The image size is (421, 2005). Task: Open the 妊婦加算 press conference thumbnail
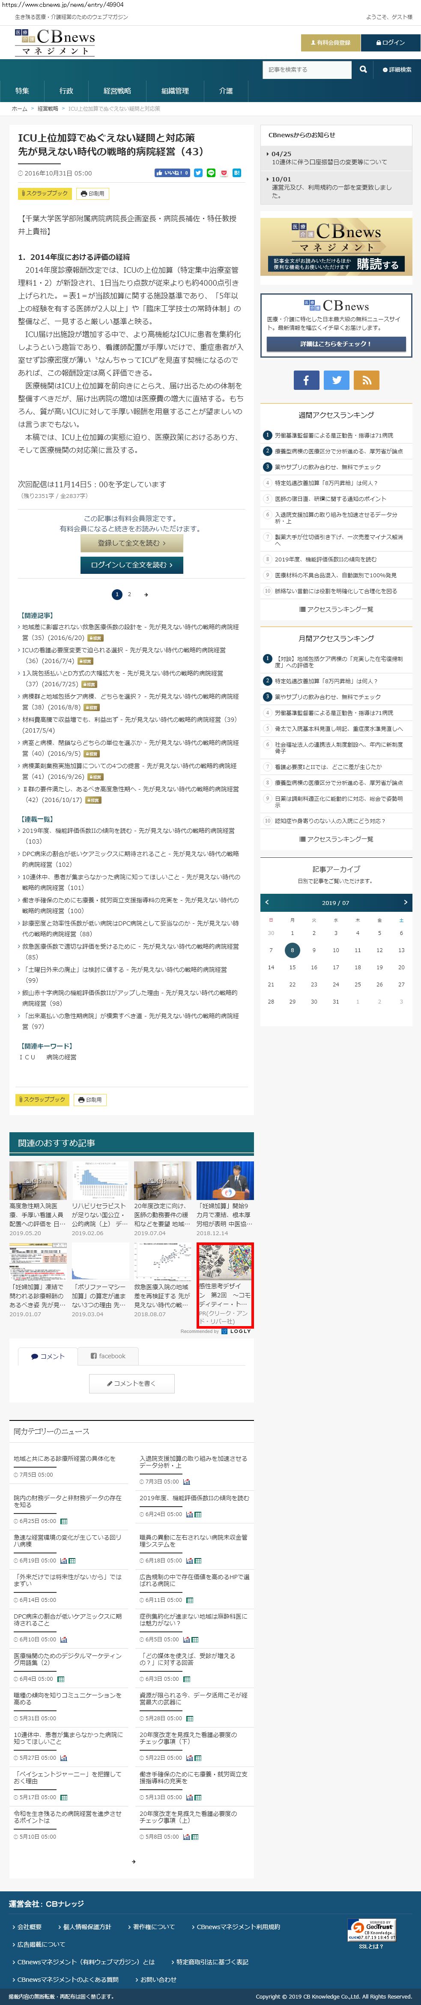[224, 1182]
